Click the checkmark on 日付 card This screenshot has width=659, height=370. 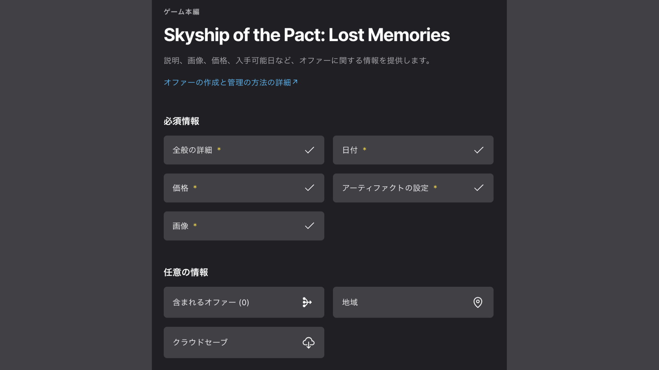pyautogui.click(x=478, y=150)
